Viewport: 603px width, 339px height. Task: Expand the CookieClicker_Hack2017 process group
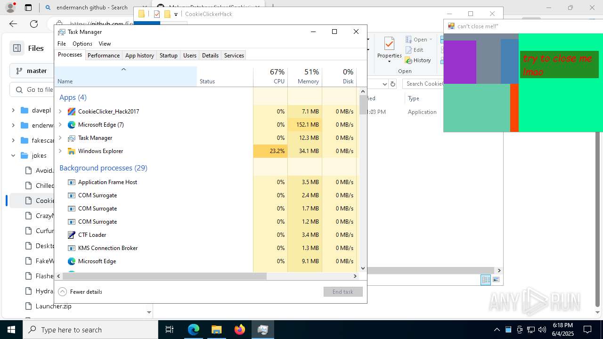click(x=60, y=112)
